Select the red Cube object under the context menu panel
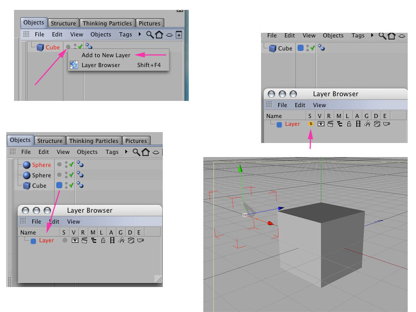 coord(53,47)
